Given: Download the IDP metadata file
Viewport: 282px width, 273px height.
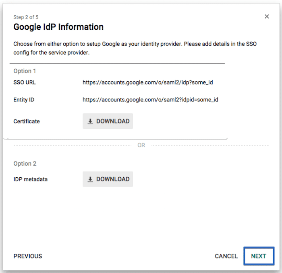Looking at the screenshot, I should [108, 179].
